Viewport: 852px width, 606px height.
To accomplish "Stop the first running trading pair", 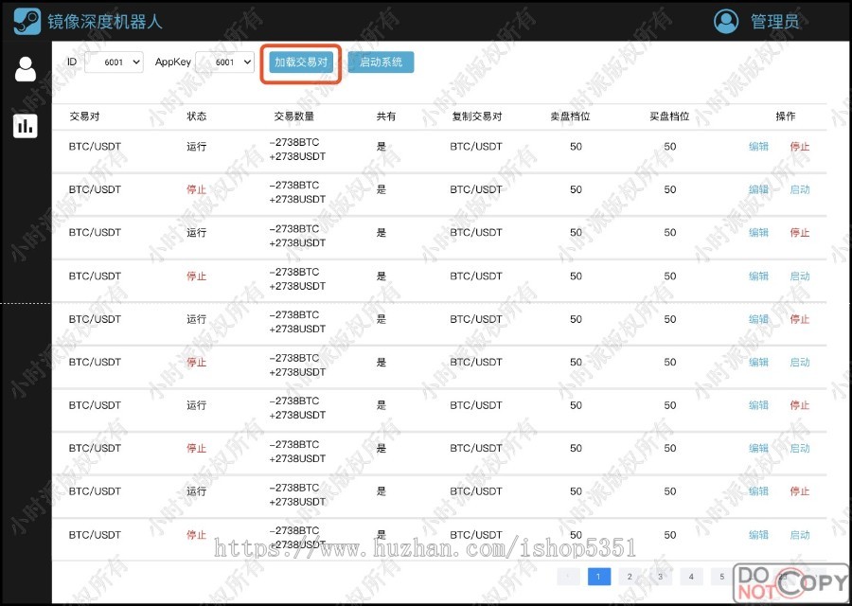I will [800, 147].
